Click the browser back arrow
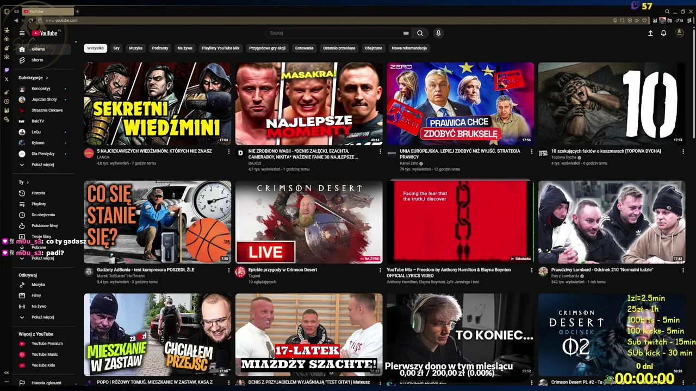This screenshot has height=391, width=696. (16, 20)
